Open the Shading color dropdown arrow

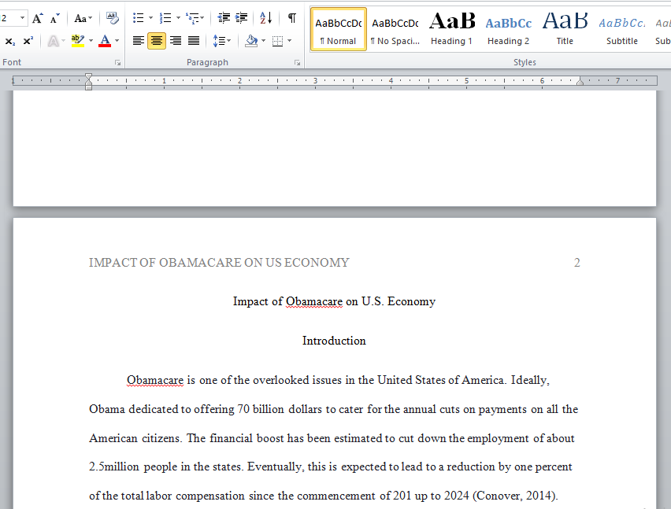point(263,41)
